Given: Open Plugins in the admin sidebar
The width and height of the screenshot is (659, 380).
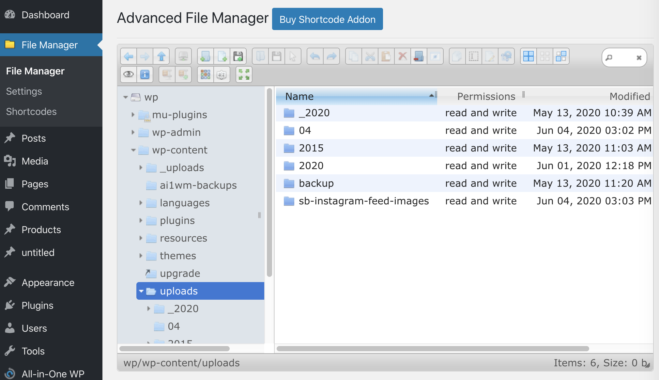Looking at the screenshot, I should click(51, 306).
